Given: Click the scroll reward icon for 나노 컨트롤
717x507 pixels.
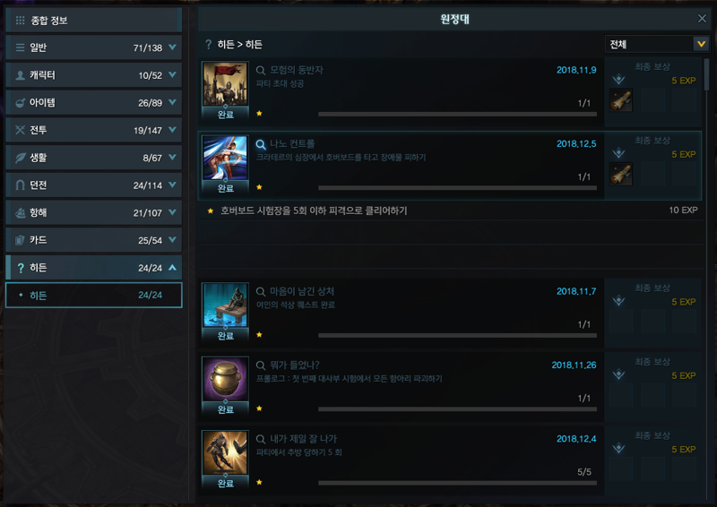Looking at the screenshot, I should (x=621, y=174).
